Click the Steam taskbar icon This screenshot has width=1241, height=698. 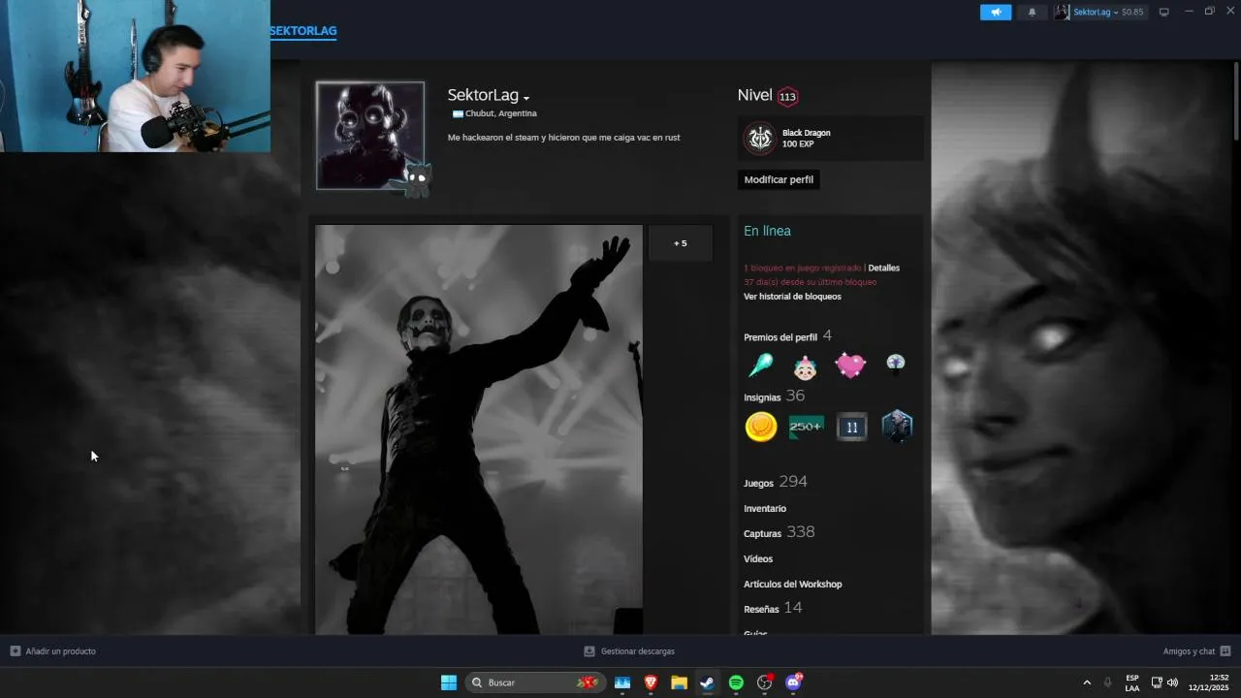[708, 682]
